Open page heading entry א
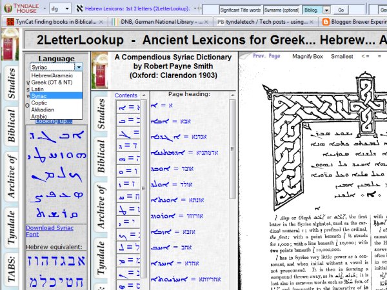The width and height of the screenshot is (387, 290). pyautogui.click(x=162, y=106)
